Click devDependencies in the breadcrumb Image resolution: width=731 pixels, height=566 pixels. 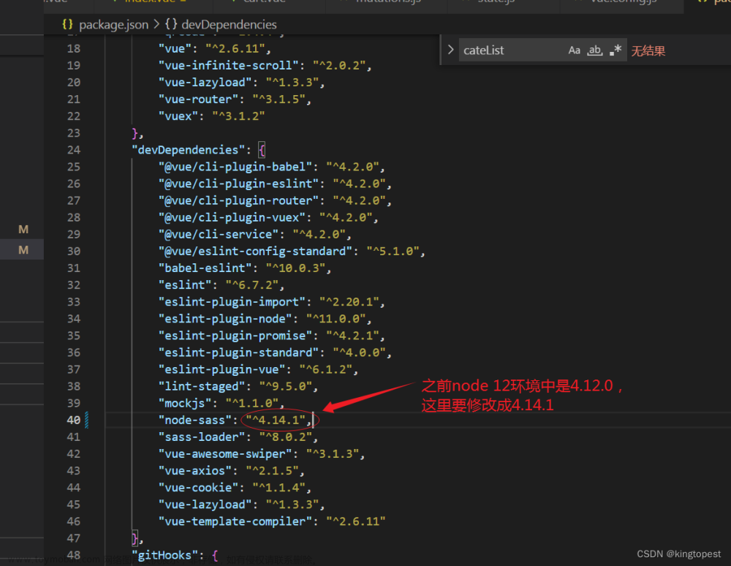(x=229, y=25)
